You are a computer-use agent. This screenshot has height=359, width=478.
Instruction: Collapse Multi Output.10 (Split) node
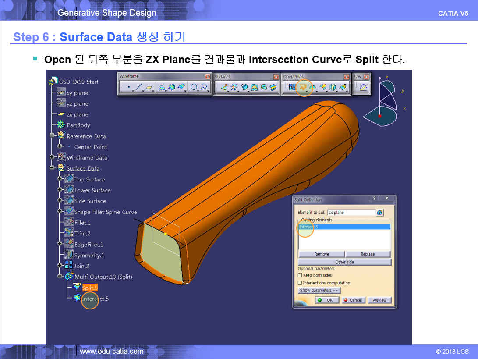[60, 277]
